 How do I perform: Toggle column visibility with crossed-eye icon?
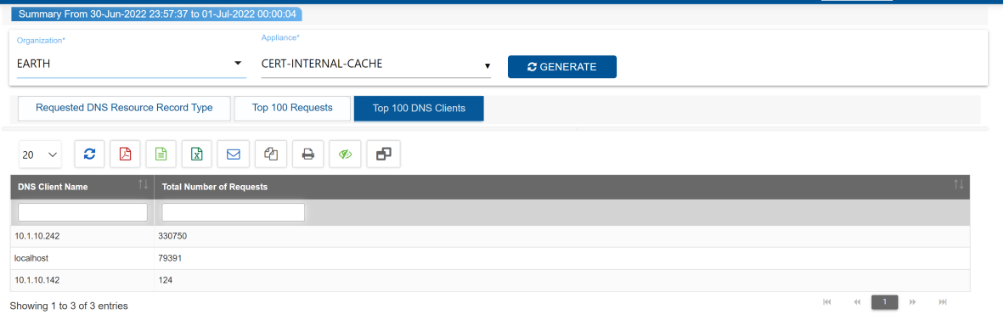(x=345, y=155)
